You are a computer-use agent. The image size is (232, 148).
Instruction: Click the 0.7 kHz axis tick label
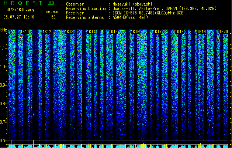tap(3, 122)
